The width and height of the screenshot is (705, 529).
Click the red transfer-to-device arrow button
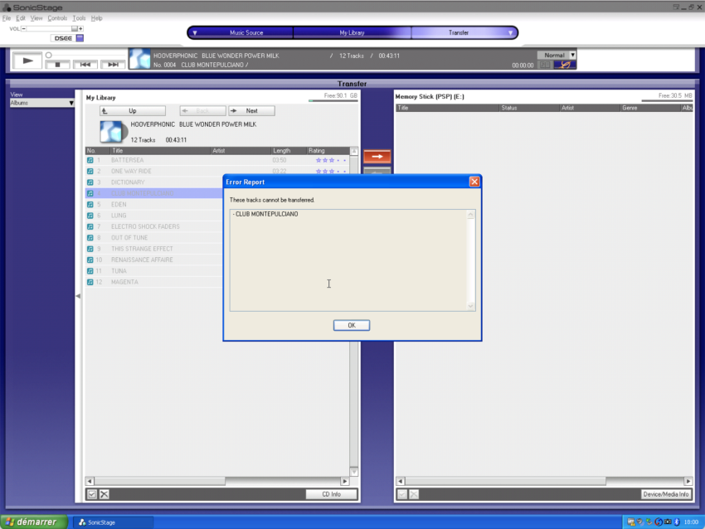(x=377, y=156)
